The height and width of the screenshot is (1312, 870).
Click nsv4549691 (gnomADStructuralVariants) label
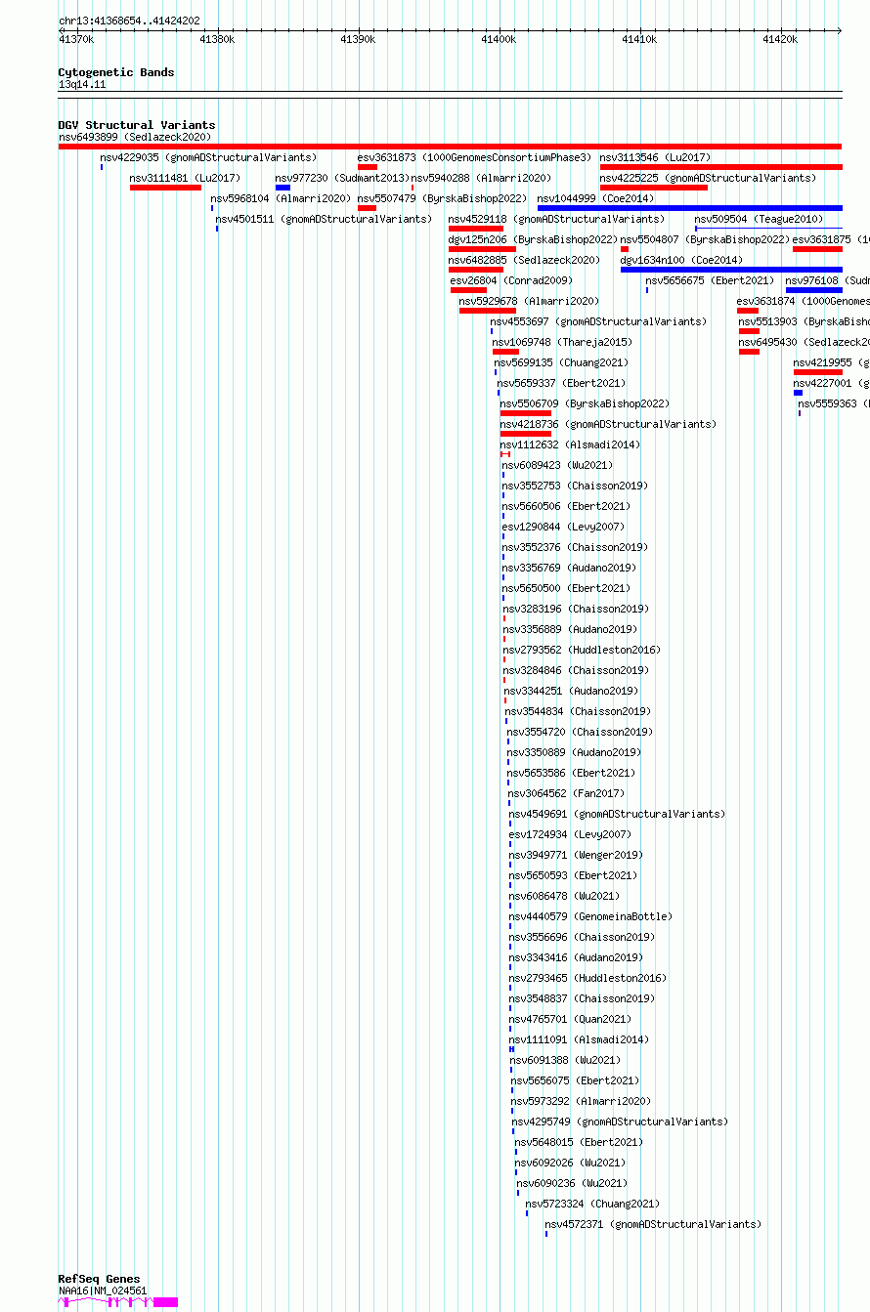tap(617, 814)
